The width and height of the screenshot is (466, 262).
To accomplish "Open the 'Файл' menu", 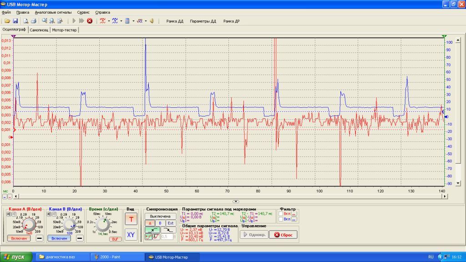I will pos(6,12).
